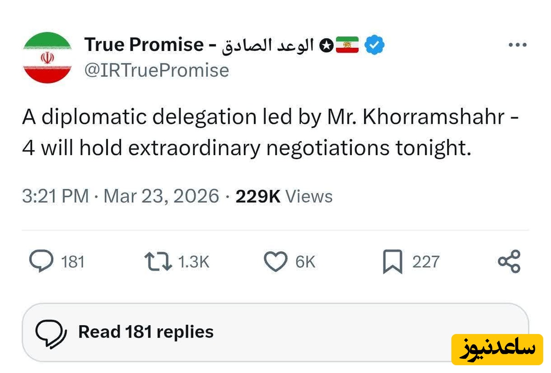This screenshot has width=551, height=373.
Task: Click the flag emoji beside the display name
Action: pyautogui.click(x=347, y=45)
